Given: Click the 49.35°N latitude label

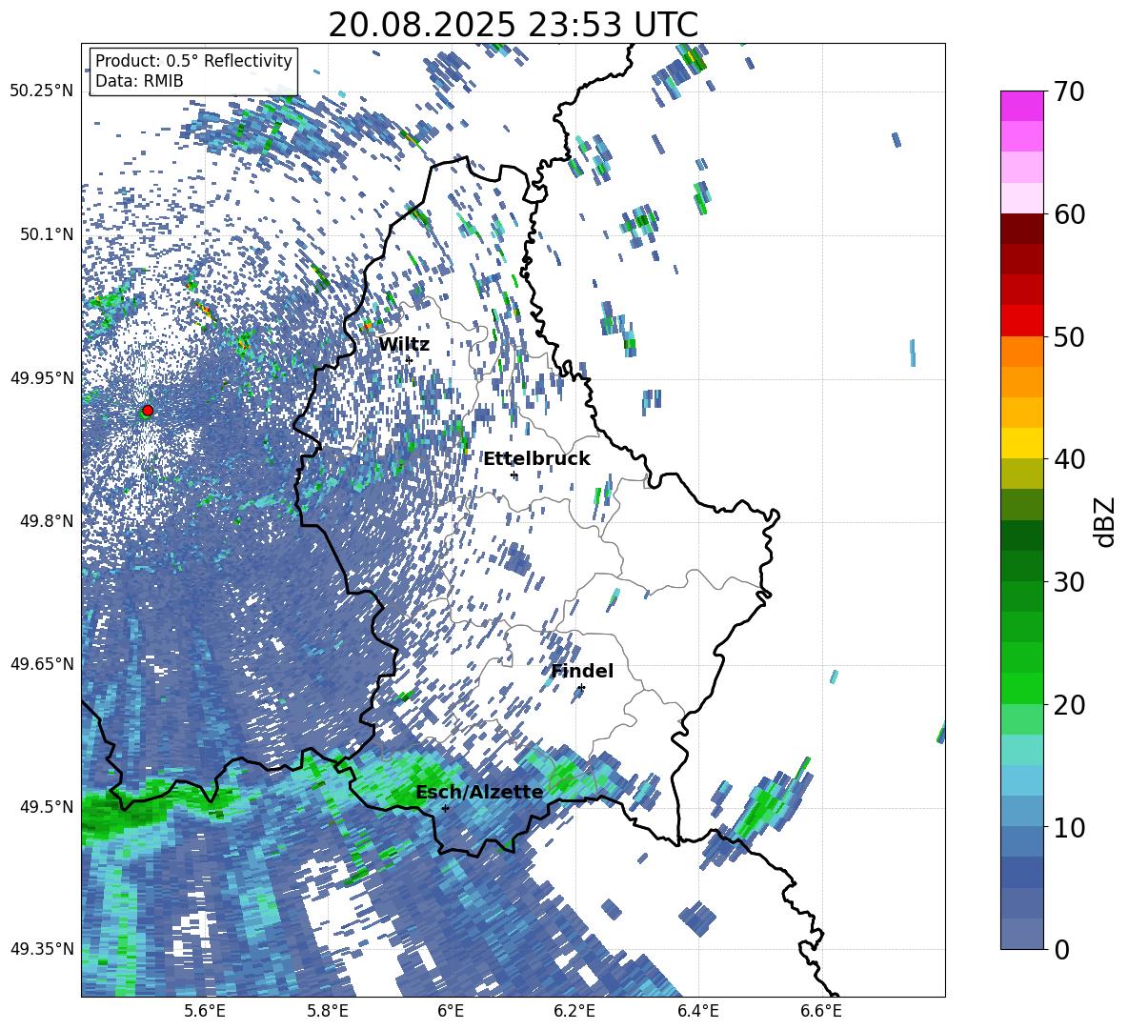Looking at the screenshot, I should (x=42, y=949).
